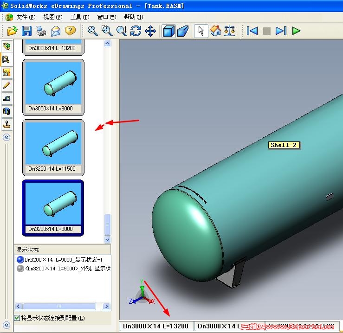Open the configurations tab in sidebar
The width and height of the screenshot is (343, 333).
(6, 59)
